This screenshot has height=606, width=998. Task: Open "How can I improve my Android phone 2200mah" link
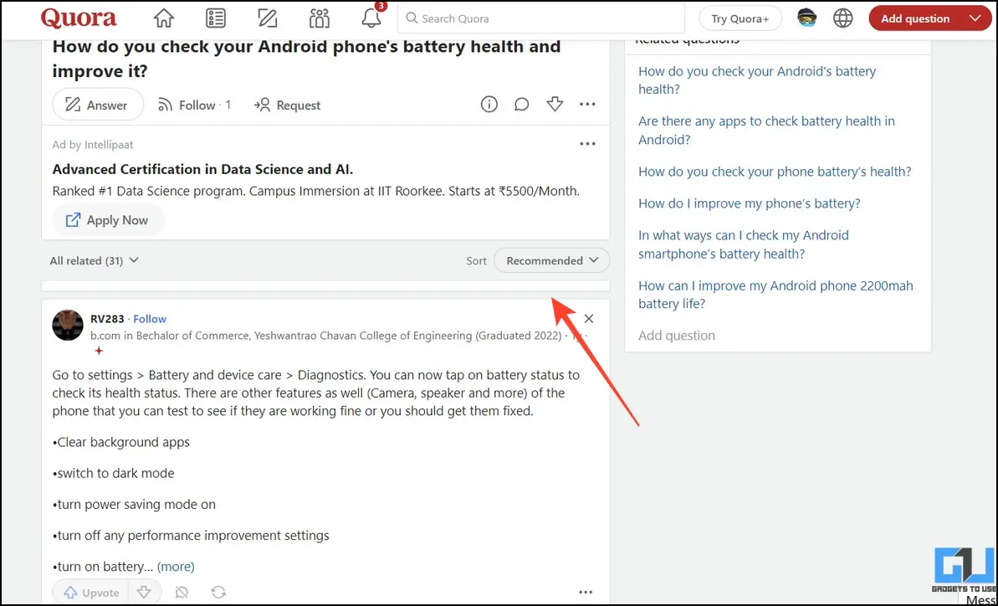[x=775, y=295]
